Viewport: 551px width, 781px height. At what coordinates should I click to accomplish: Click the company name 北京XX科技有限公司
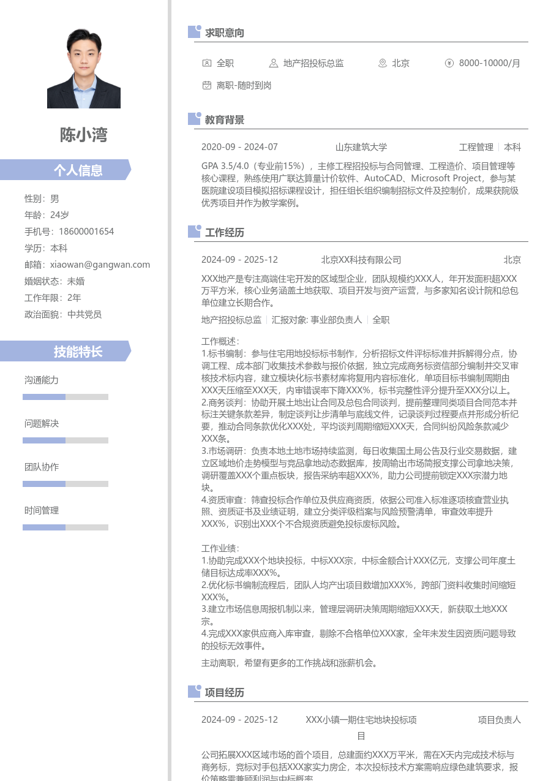361,260
